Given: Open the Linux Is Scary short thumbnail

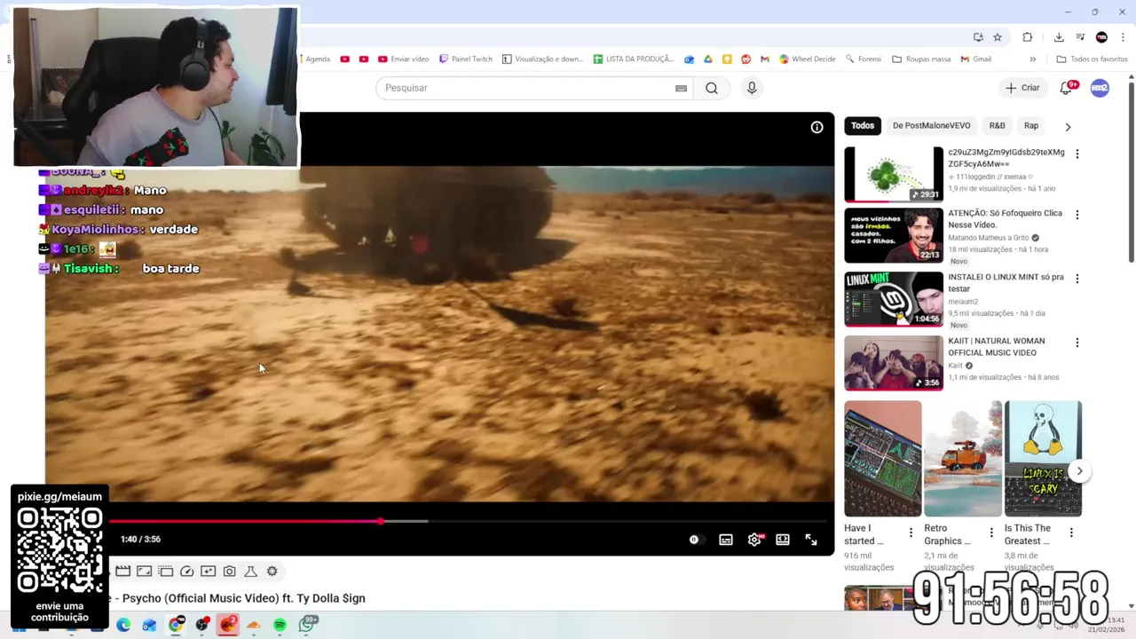Looking at the screenshot, I should (1043, 459).
